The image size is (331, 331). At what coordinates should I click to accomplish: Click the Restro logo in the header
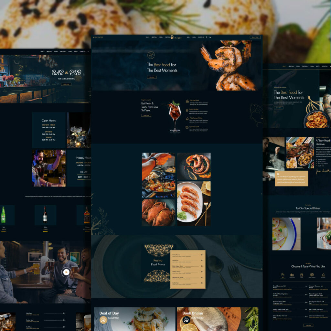[x=176, y=37]
